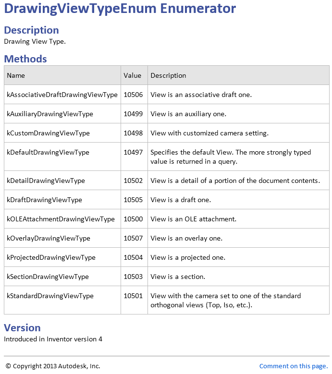332x374 pixels.
Task: Click the Name column header
Action: [x=16, y=75]
